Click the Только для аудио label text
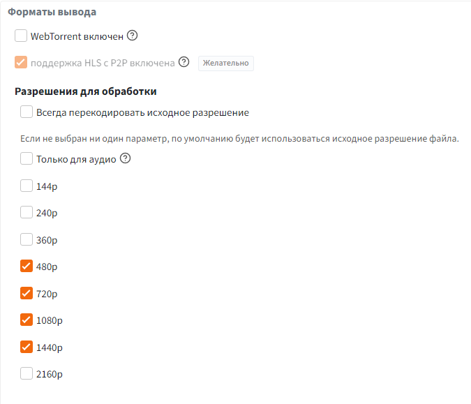 [x=76, y=159]
